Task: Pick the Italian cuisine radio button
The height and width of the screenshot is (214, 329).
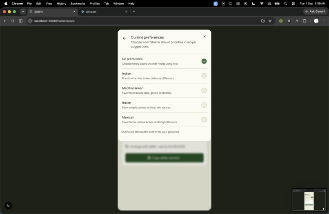Action: (204, 105)
